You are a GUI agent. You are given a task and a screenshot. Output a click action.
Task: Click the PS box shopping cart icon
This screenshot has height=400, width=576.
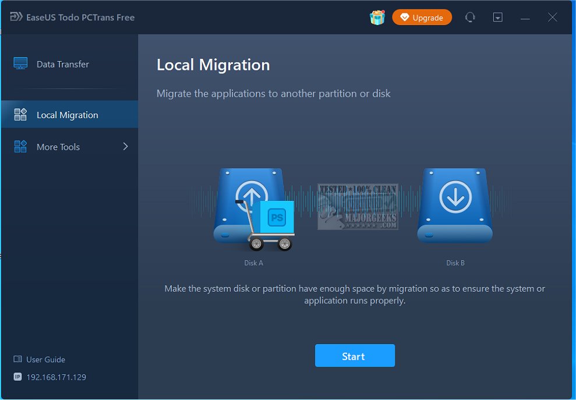coord(266,225)
